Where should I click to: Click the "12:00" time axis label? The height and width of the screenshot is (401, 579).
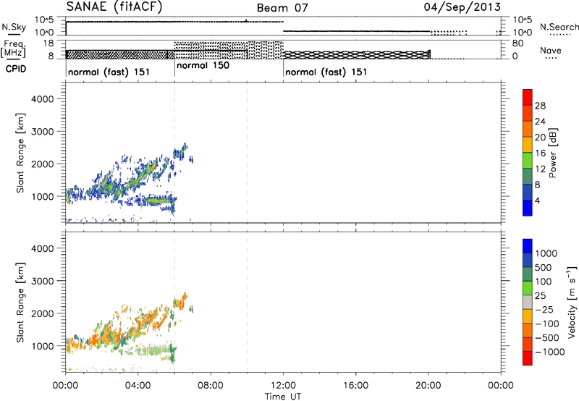point(283,386)
